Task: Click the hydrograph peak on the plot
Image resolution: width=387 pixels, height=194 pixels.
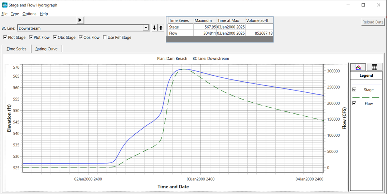Action: pos(184,69)
